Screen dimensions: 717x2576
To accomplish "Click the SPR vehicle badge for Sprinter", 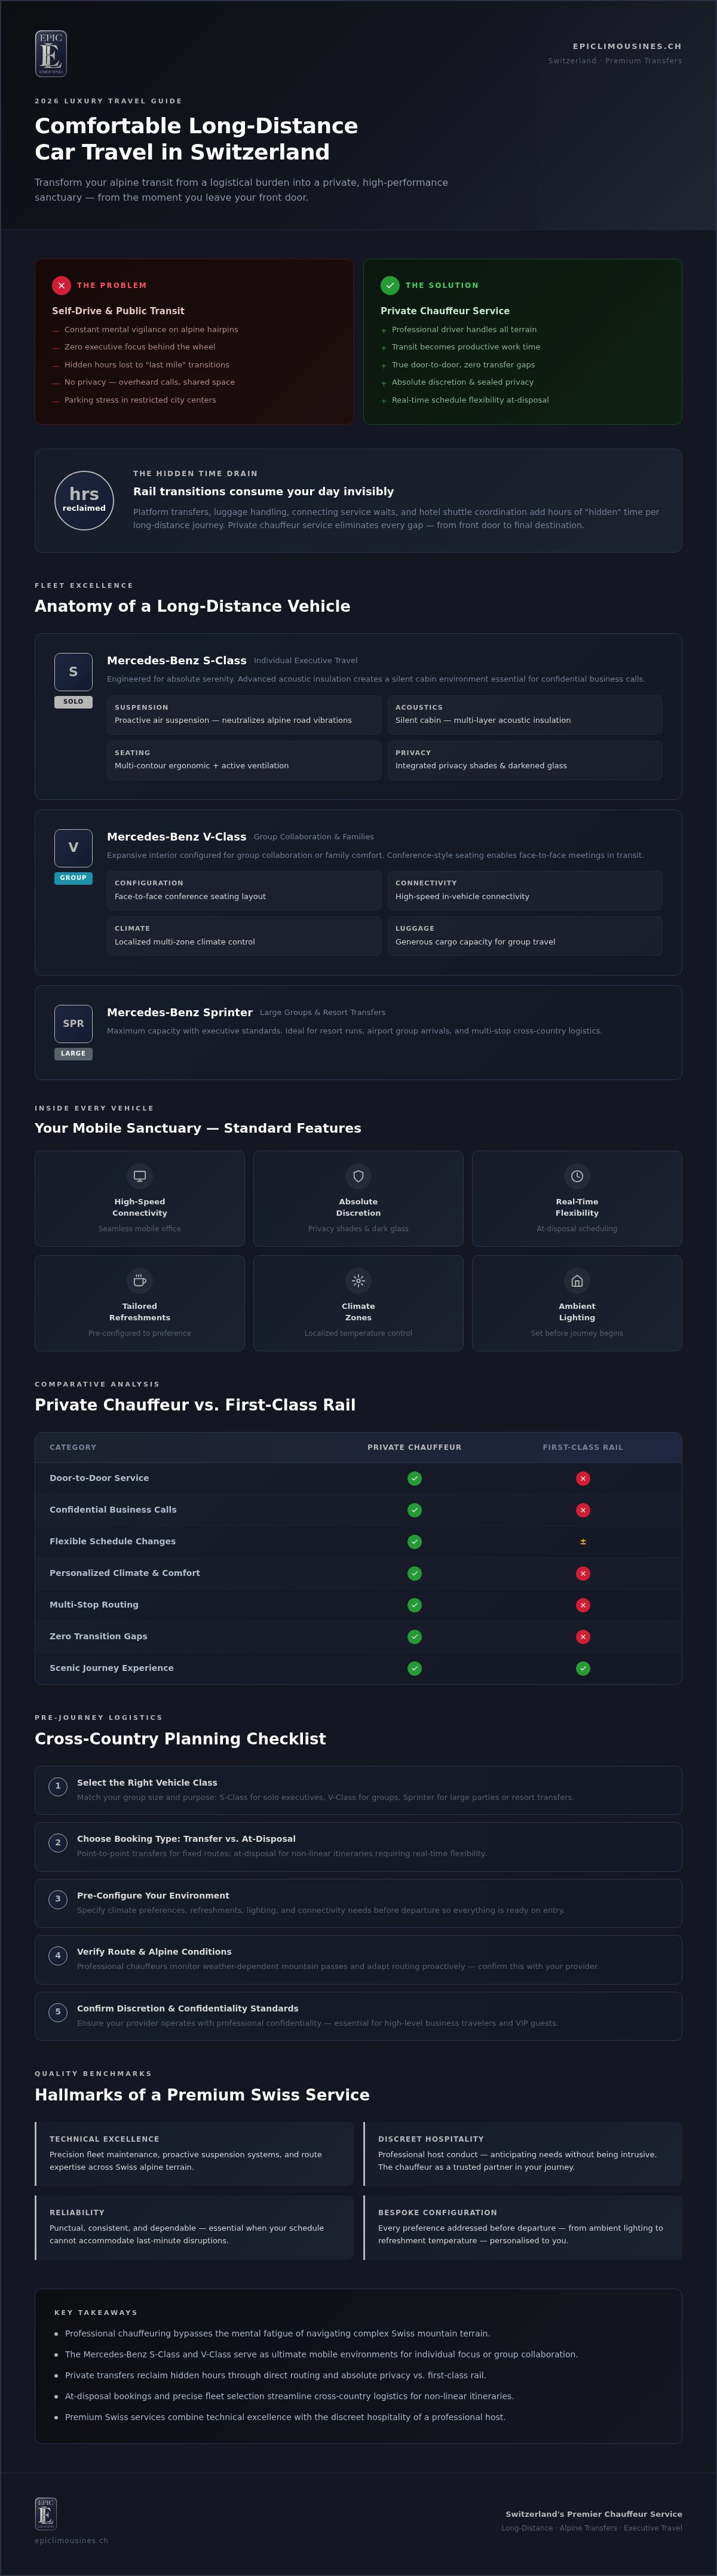I will [73, 1024].
